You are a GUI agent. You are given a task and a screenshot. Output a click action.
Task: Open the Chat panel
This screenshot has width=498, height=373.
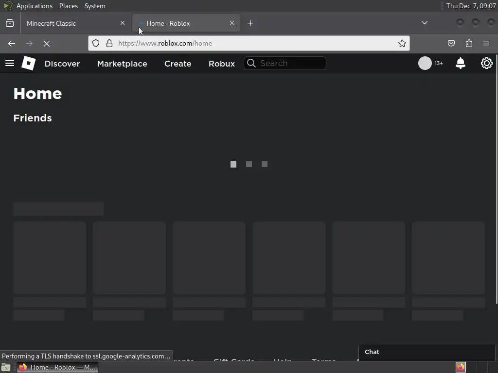[427, 352]
